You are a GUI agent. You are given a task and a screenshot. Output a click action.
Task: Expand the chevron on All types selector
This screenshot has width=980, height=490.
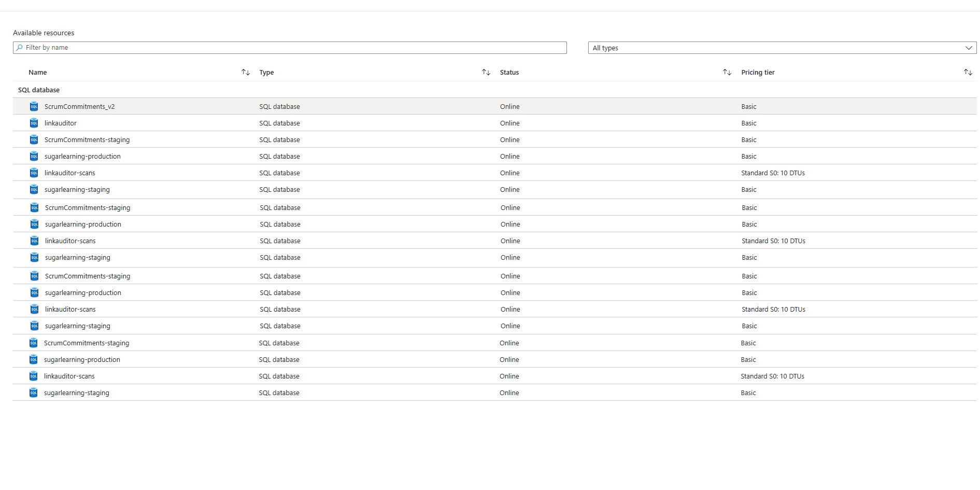pos(969,48)
